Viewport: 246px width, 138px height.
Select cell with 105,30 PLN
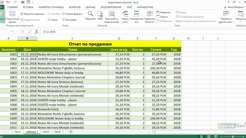tap(156, 68)
